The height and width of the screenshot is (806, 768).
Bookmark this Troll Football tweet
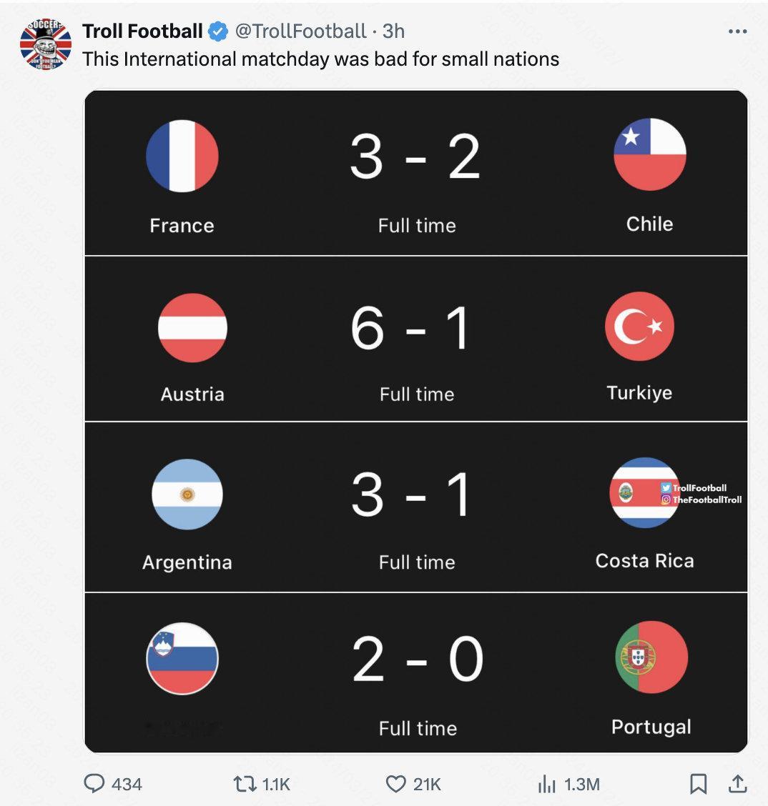coord(698,784)
